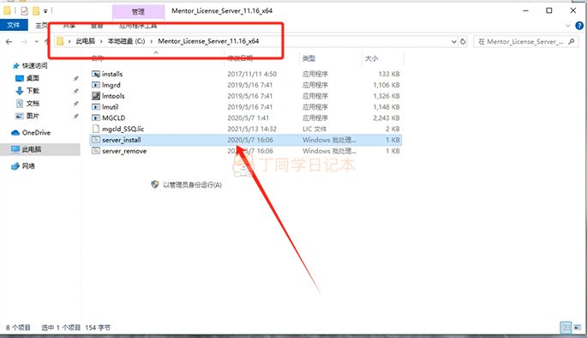Switch to large icons view layout

pyautogui.click(x=578, y=328)
